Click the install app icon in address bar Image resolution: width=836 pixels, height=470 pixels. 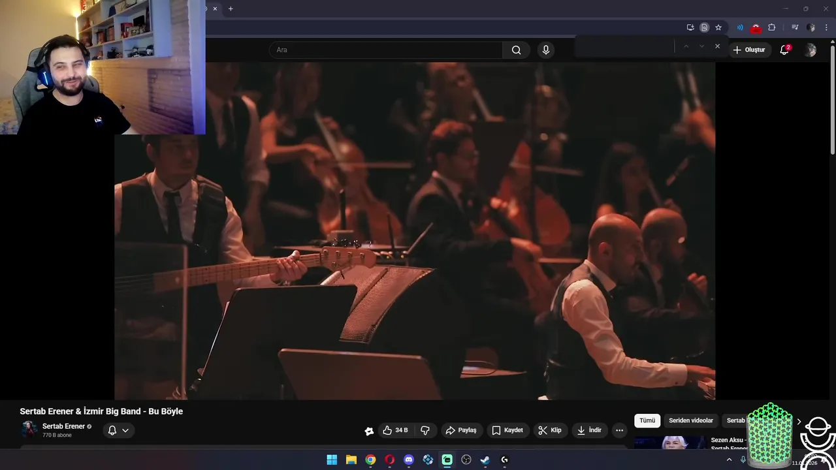point(690,27)
